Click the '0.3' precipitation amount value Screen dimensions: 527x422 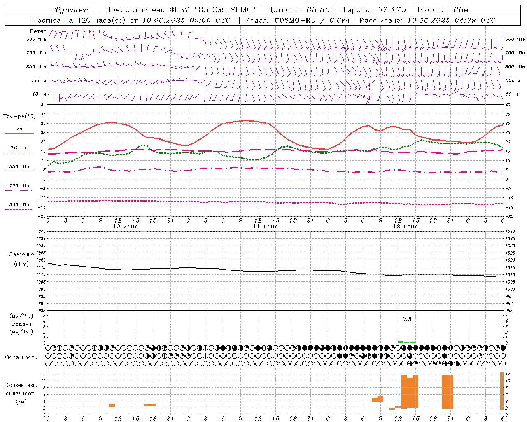tap(407, 319)
